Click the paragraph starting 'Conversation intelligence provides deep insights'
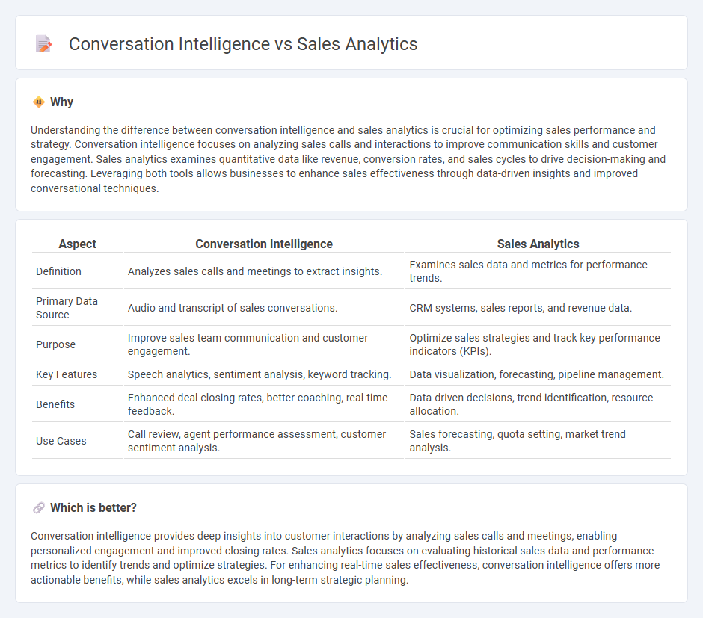Screen dimensions: 703x618 pos(346,558)
